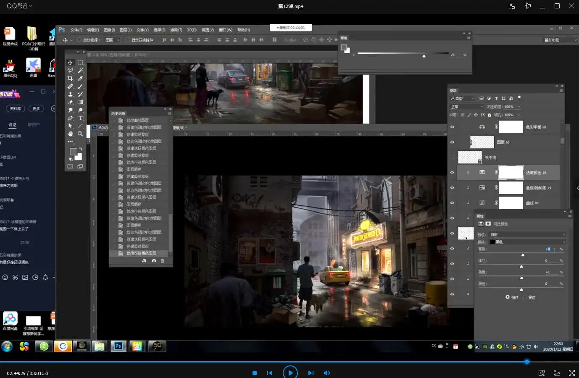Viewport: 579px width, 378px height.
Task: Click the trash icon in history panel
Action: (163, 261)
